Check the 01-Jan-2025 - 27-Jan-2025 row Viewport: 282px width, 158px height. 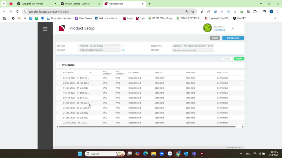coord(61,88)
